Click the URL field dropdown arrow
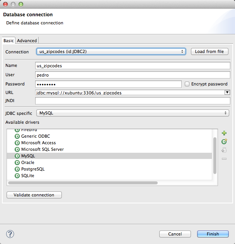Screen dimensions: 235x244 point(227,92)
